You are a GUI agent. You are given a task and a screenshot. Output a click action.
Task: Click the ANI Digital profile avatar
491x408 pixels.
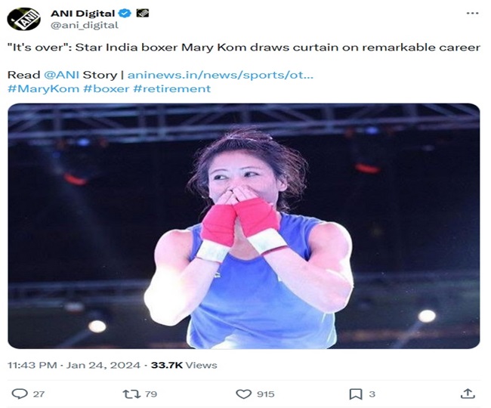click(x=25, y=18)
